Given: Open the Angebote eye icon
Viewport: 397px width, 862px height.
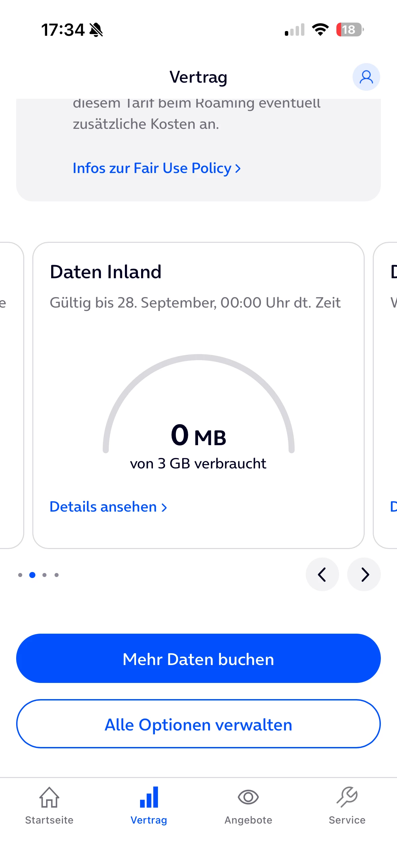Looking at the screenshot, I should [x=248, y=797].
